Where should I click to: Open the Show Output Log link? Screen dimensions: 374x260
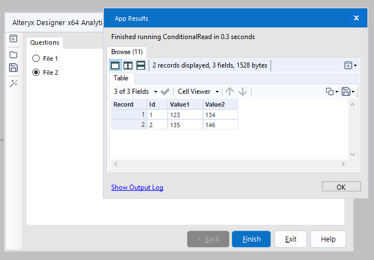137,187
